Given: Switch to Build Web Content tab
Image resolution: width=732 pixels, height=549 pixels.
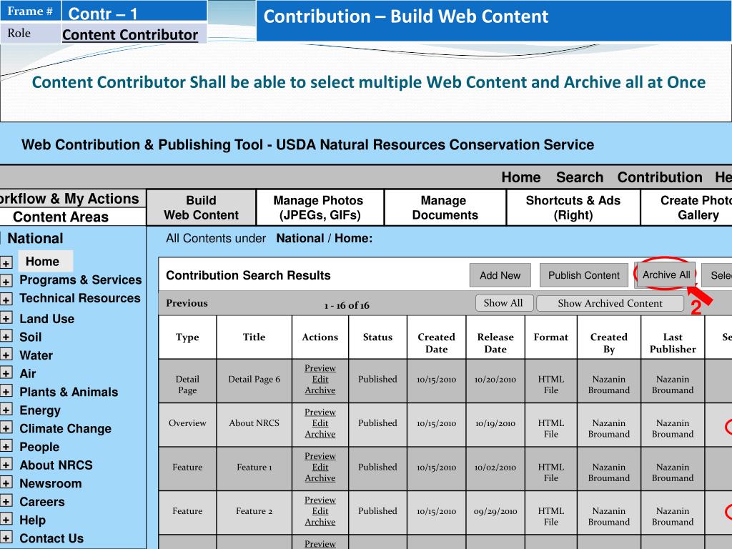Looking at the screenshot, I should tap(201, 208).
